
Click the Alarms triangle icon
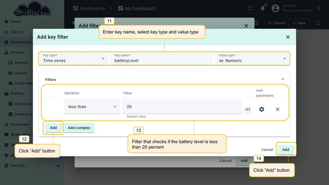7,32
